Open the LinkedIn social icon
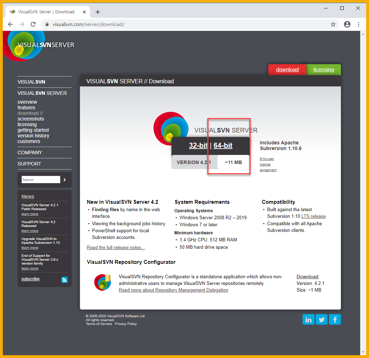 coord(309,319)
